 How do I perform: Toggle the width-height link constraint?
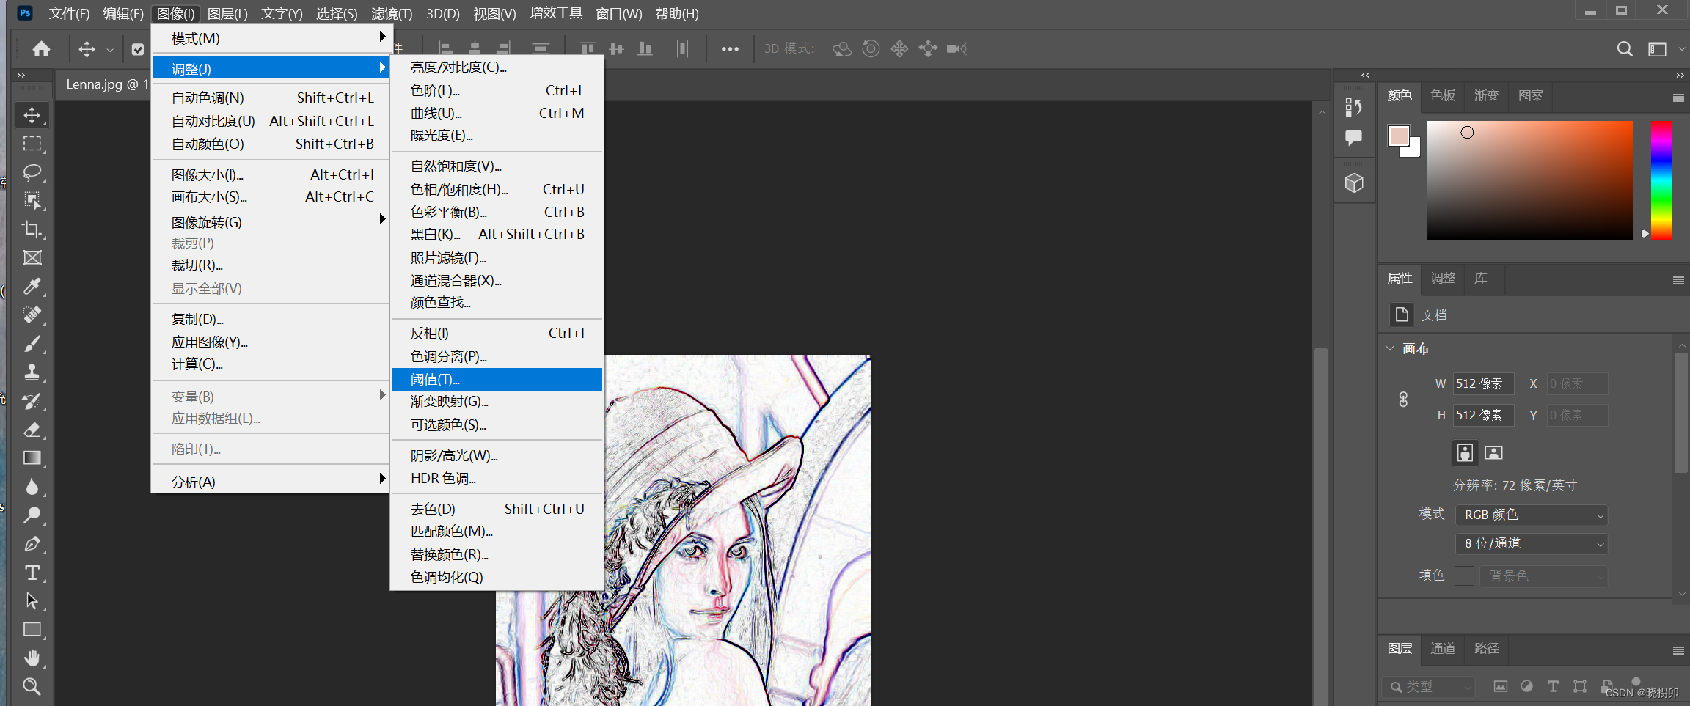(1403, 400)
